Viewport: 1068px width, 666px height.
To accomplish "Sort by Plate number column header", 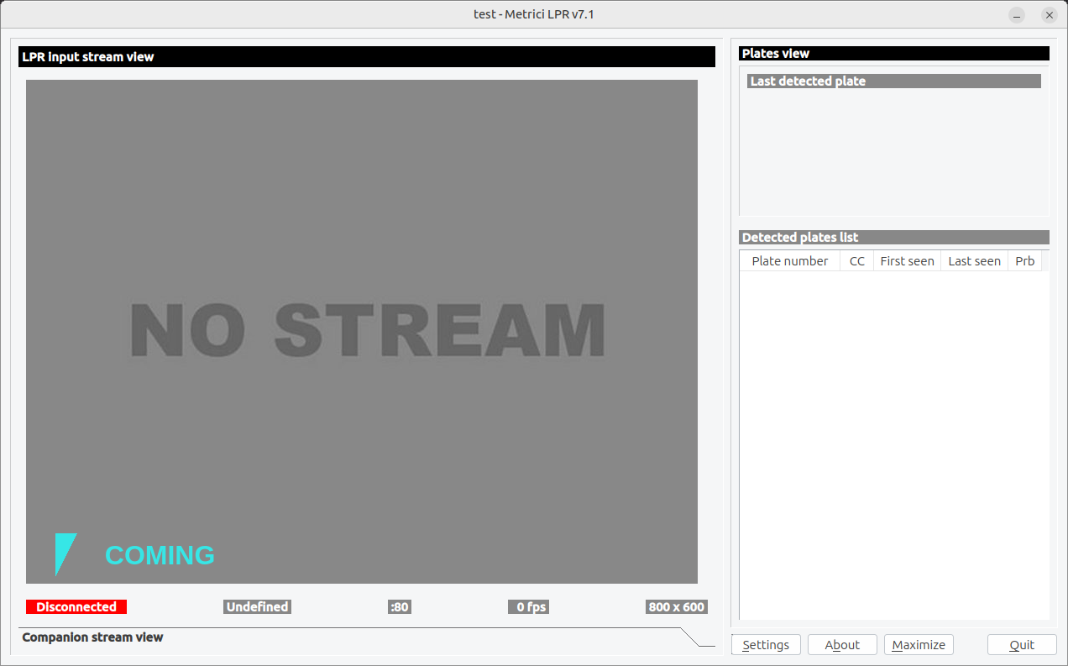I will point(790,260).
